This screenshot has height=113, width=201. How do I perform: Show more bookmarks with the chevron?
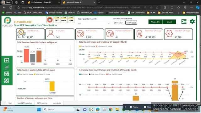tap(179, 13)
